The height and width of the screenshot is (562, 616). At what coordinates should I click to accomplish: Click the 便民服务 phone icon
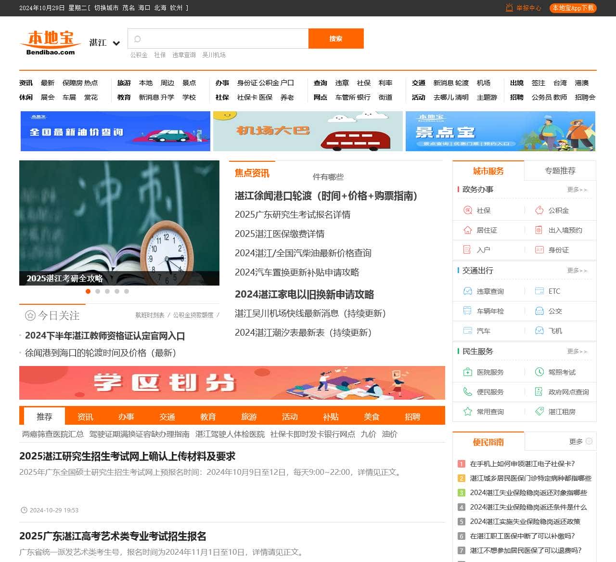[x=467, y=392]
